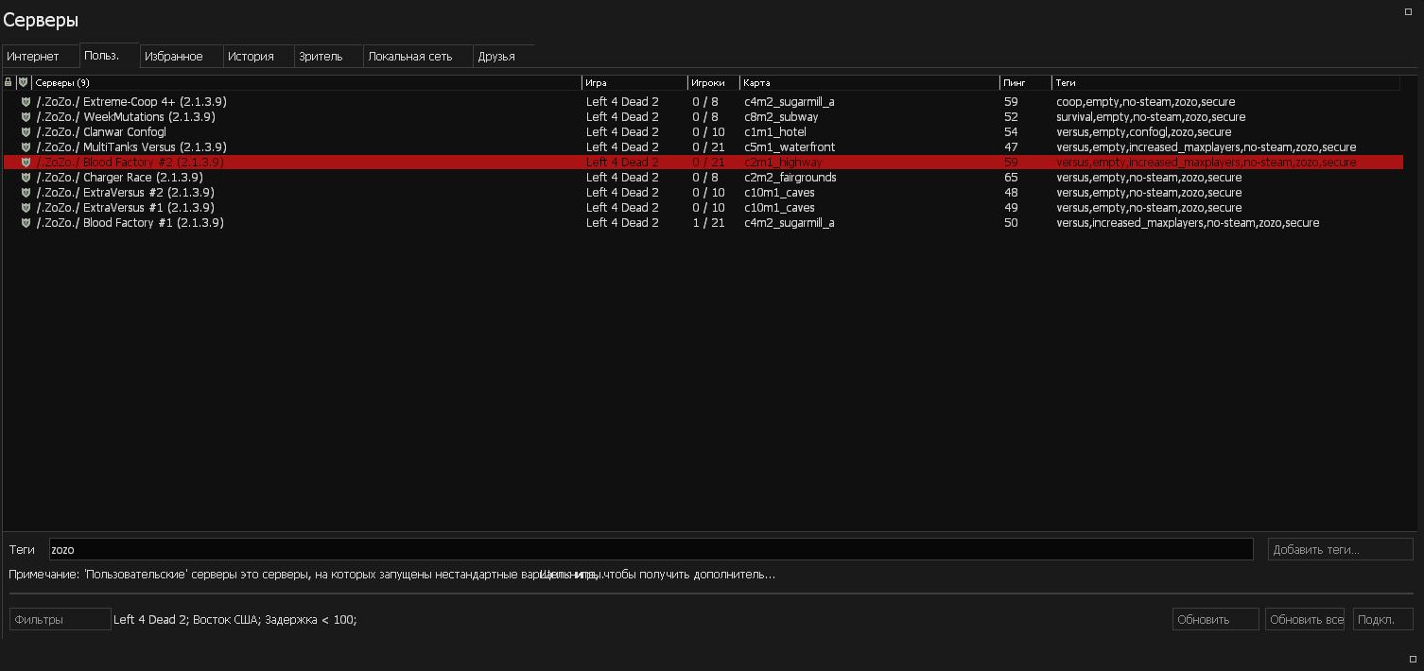
Task: Click map name c8m2_subway
Action: point(781,117)
